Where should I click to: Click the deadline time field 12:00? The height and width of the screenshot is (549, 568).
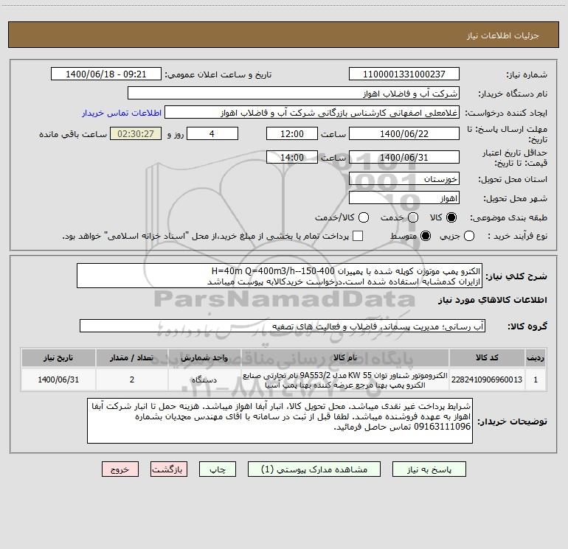tap(292, 133)
